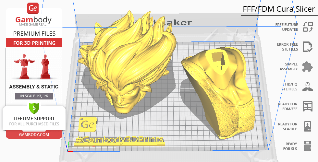Click the In Scale 1:3, 1:6 badge
This screenshot has height=162, width=318.
coord(34,96)
